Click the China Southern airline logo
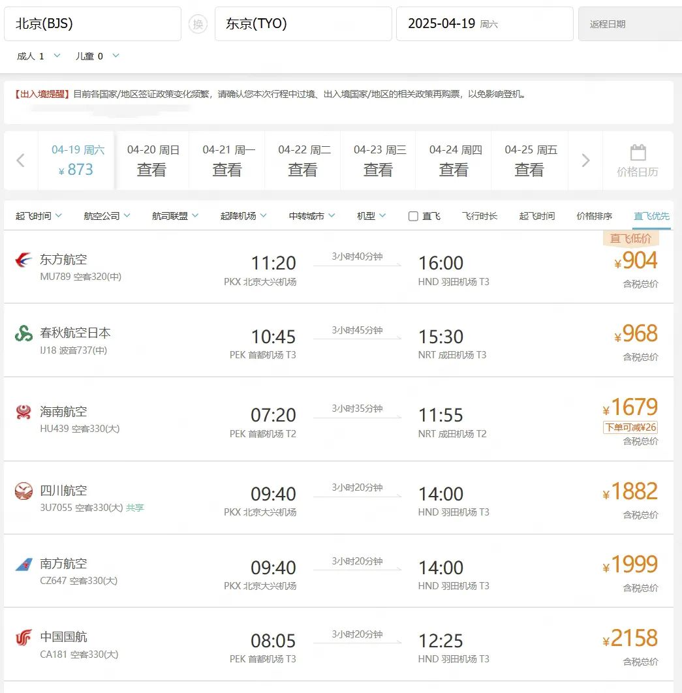The image size is (682, 693). 23,564
